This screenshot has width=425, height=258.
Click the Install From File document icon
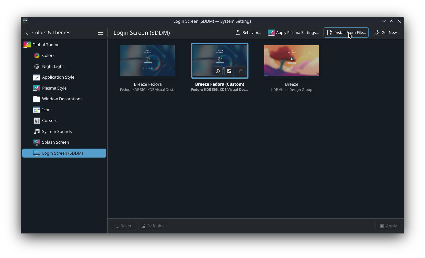point(330,33)
